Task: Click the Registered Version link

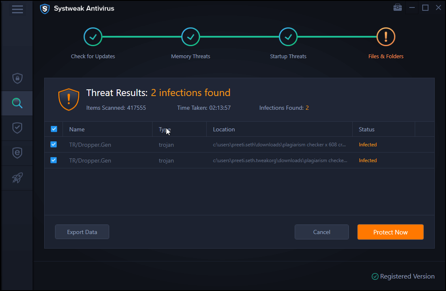Action: (403, 276)
